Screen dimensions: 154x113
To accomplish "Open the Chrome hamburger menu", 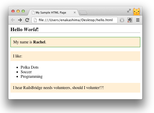I will pos(138,20).
